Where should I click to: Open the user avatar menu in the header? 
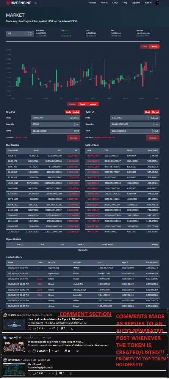point(157,3)
